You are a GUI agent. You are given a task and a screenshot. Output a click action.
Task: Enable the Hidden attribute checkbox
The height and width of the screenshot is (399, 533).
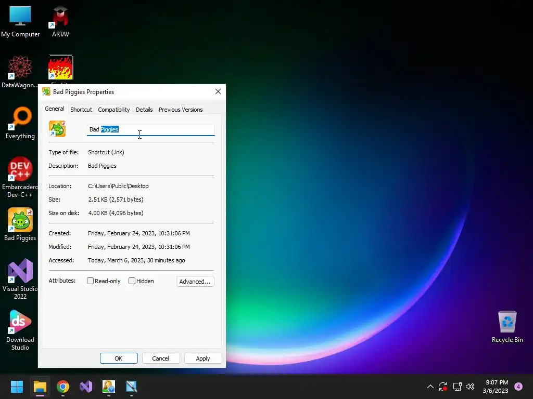click(132, 281)
